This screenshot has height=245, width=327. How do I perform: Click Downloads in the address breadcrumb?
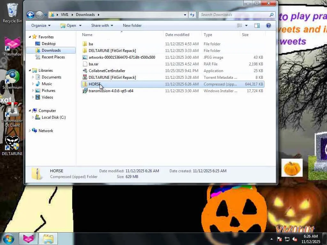pos(85,15)
